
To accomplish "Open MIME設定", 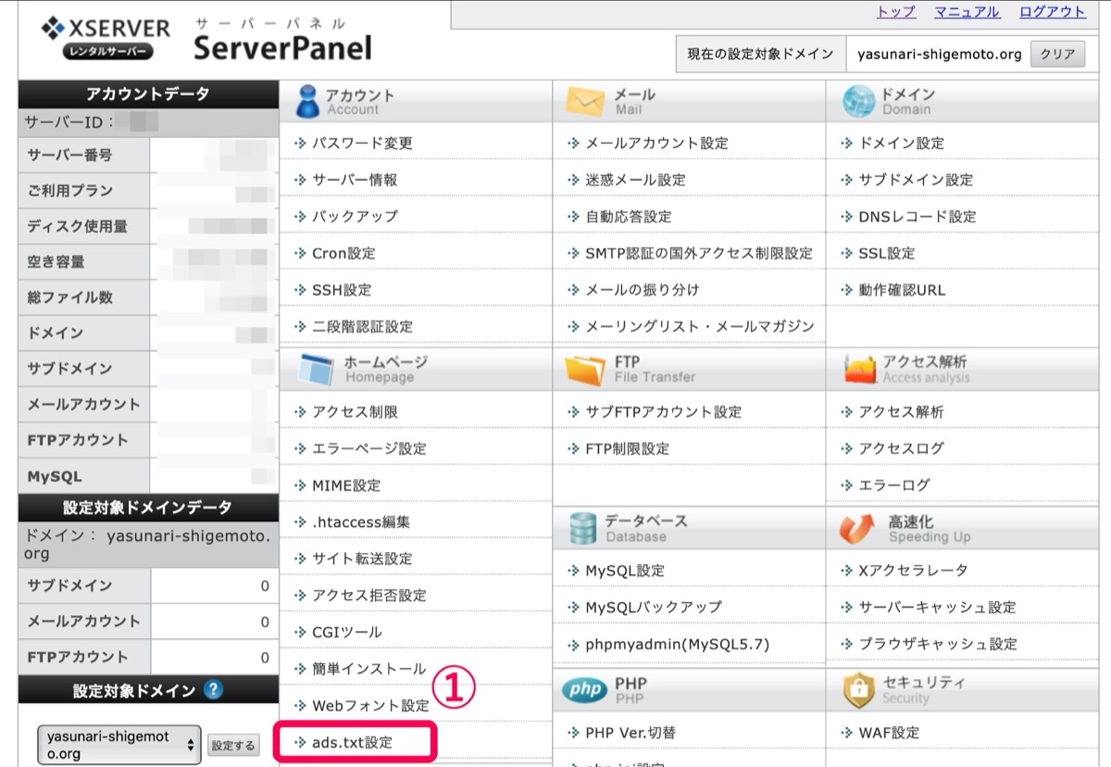I will (x=346, y=485).
